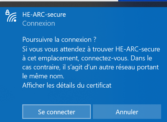This screenshot has height=122, width=167.
Task: Click the Connexion status text
Action: point(39,23)
